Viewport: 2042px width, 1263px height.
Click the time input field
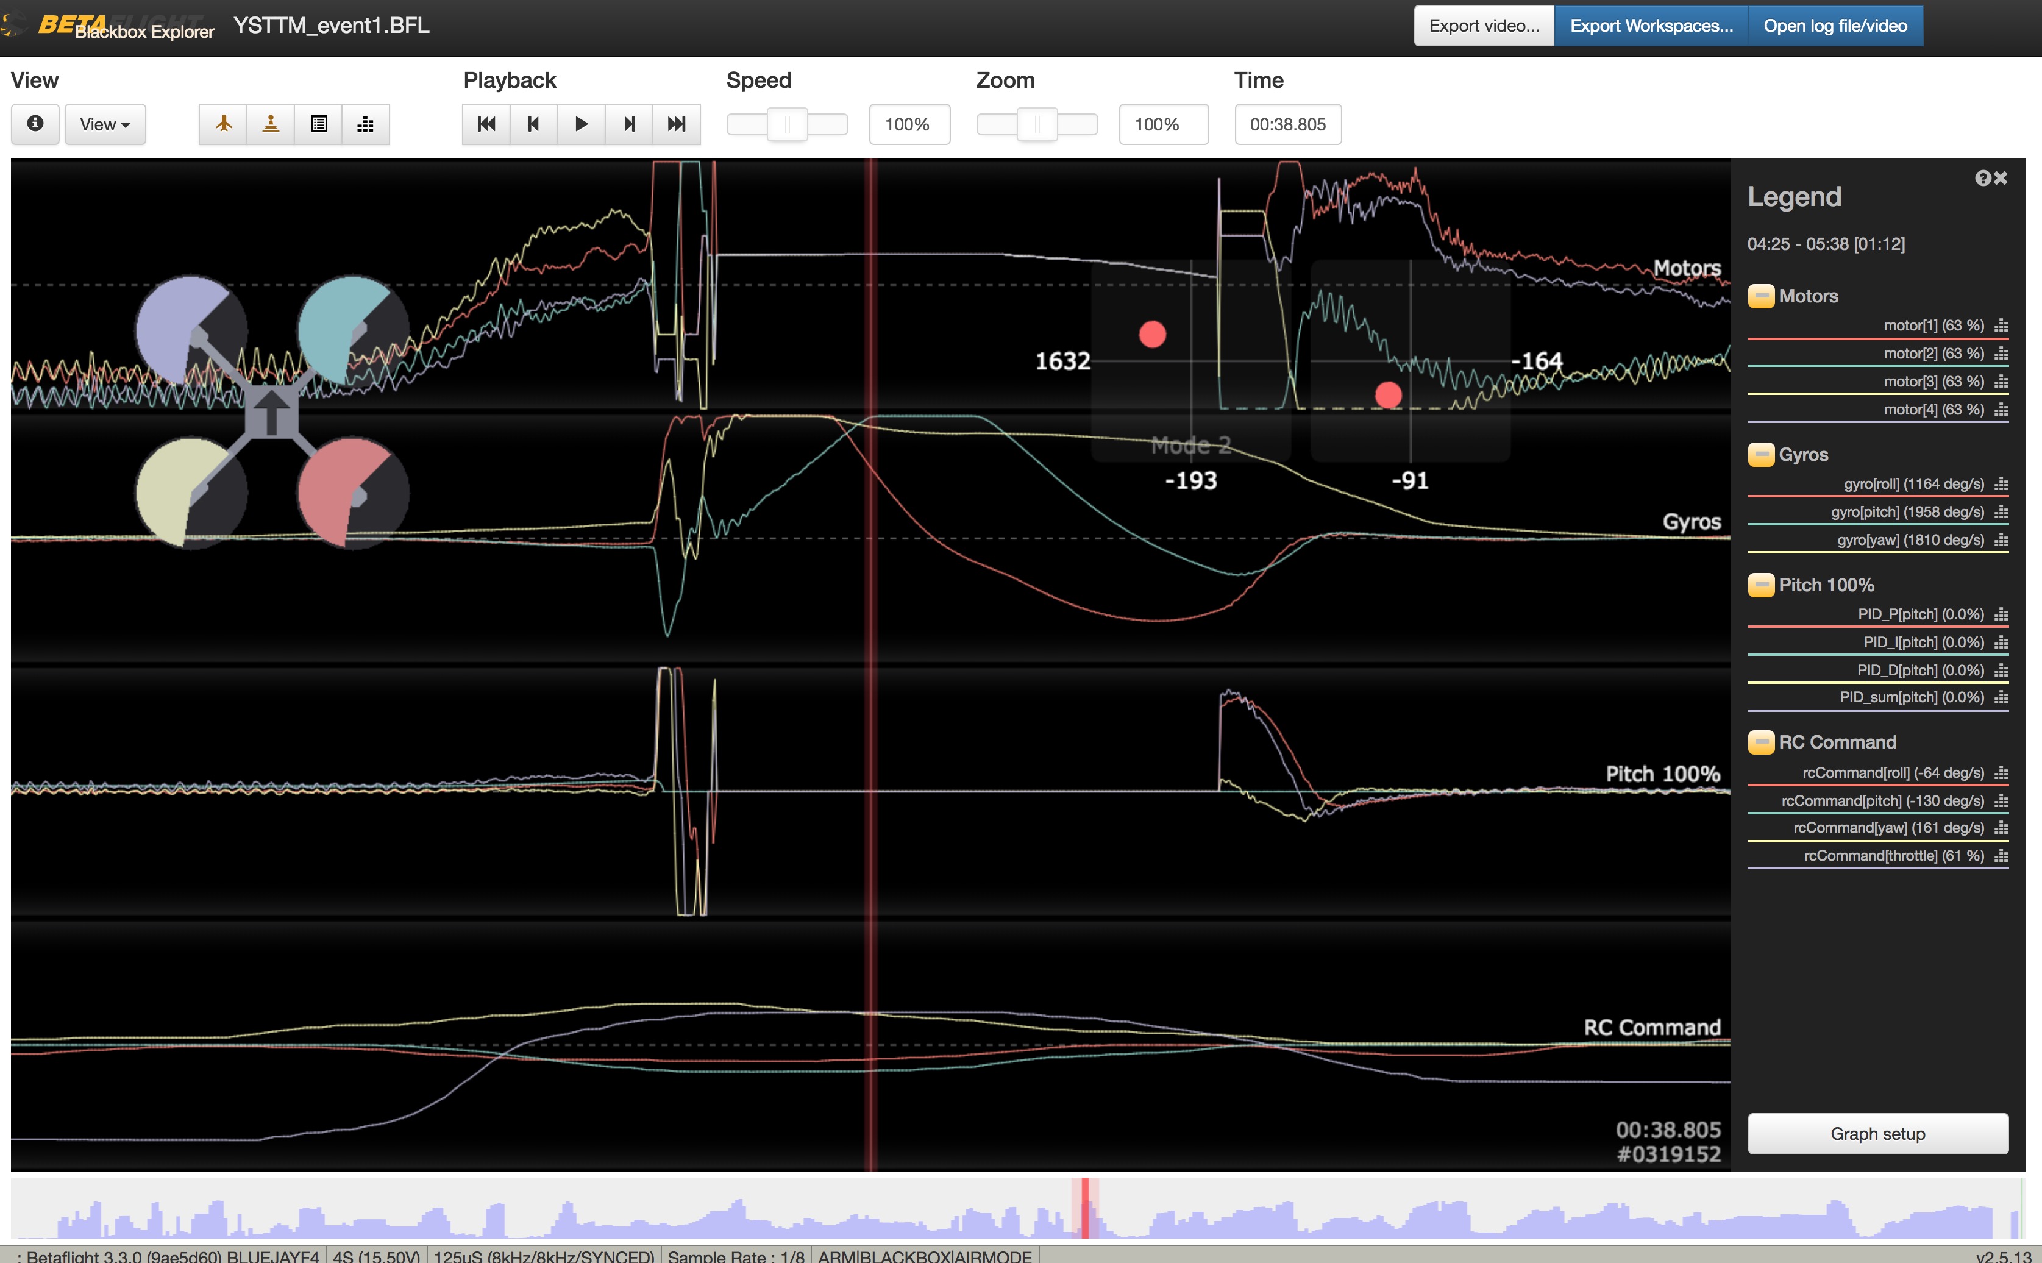(x=1287, y=124)
